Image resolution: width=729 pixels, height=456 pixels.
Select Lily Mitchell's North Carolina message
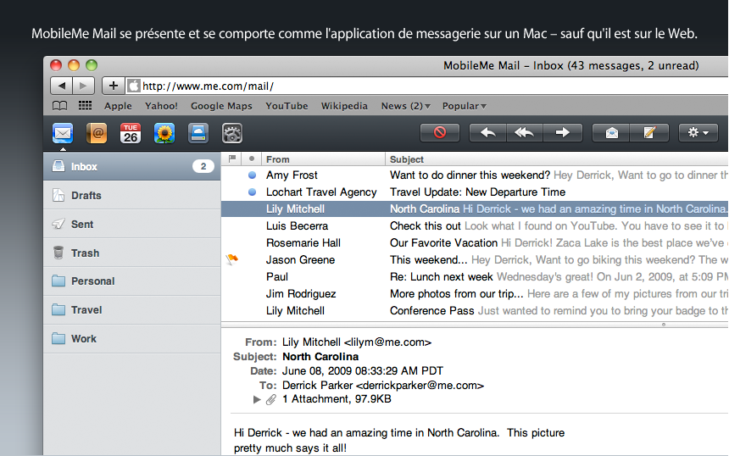[x=475, y=209]
